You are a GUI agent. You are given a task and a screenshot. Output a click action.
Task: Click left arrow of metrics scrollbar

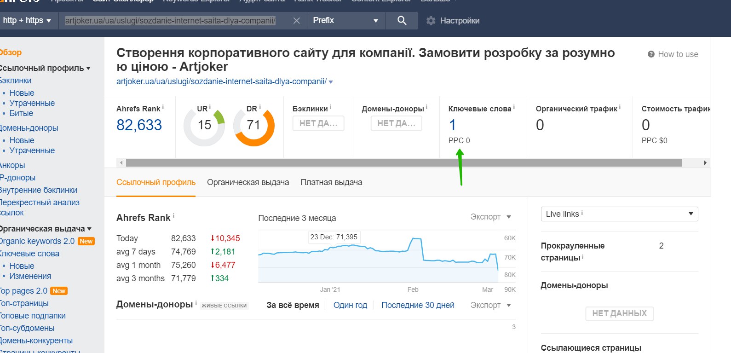[x=121, y=162]
